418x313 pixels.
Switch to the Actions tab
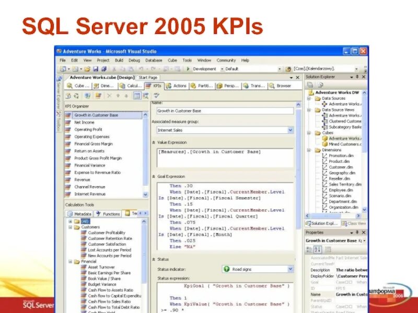pyautogui.click(x=176, y=86)
